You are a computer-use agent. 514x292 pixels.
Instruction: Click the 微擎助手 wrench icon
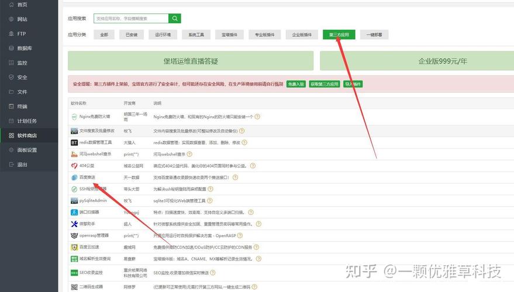74,224
